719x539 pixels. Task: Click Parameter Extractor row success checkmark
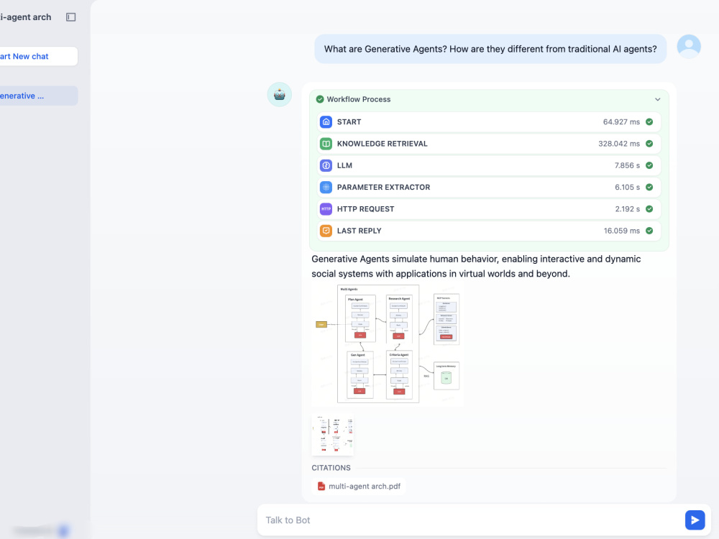[x=649, y=188]
